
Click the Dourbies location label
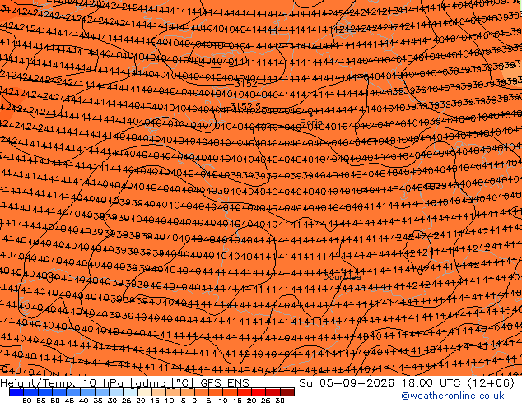coord(342,276)
